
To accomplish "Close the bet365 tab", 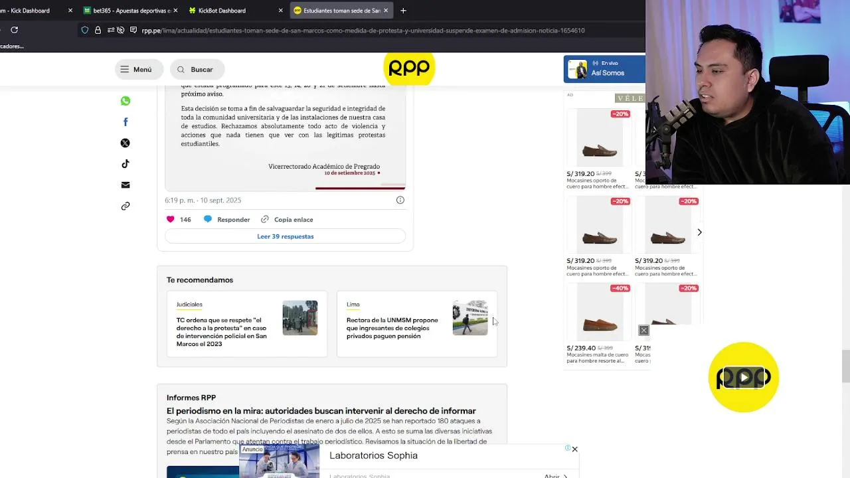I will [175, 11].
